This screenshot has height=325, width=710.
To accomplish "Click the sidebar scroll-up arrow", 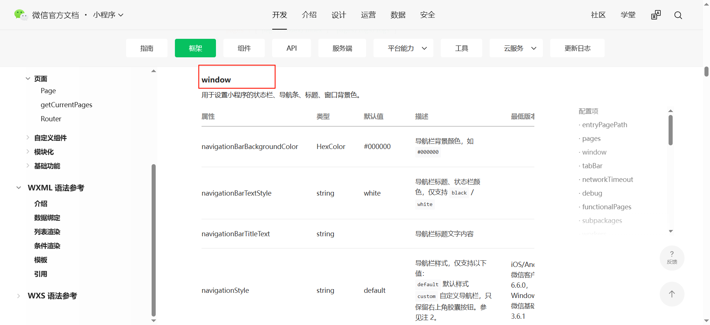I will click(153, 71).
